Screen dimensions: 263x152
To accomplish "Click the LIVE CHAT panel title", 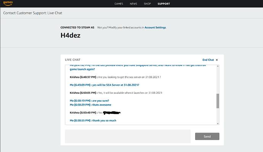I will [x=73, y=60].
